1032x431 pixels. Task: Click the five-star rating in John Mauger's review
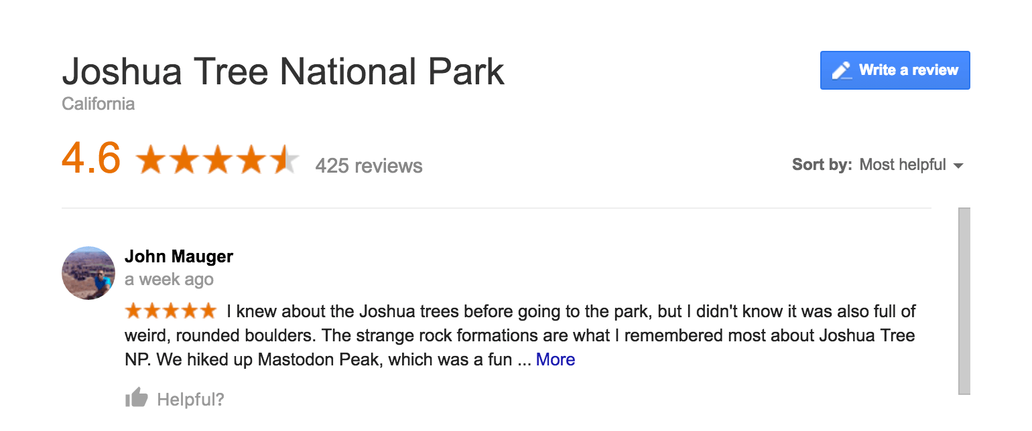(171, 311)
